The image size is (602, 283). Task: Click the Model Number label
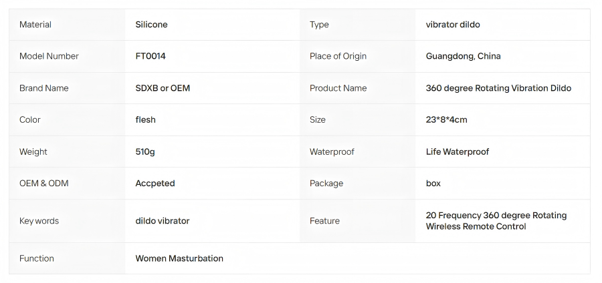(x=49, y=56)
